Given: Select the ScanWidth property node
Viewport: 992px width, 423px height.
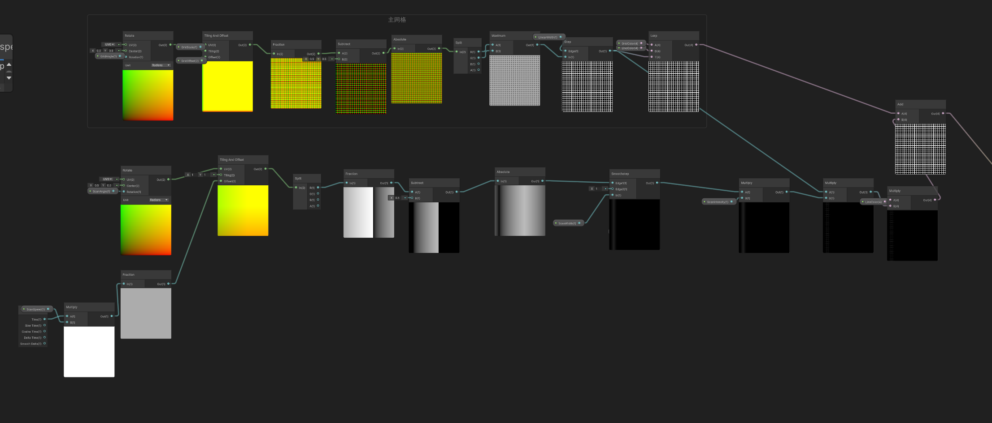Looking at the screenshot, I should click(567, 223).
